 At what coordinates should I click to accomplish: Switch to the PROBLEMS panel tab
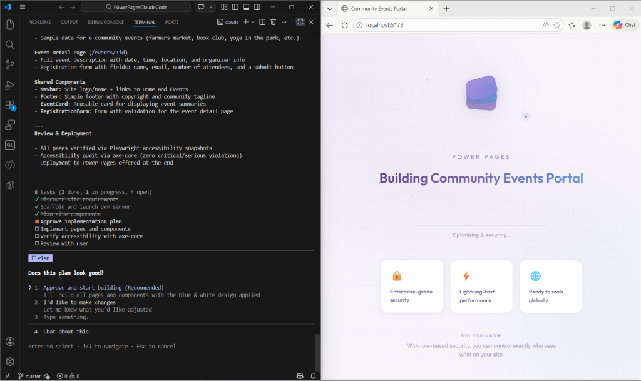coord(39,22)
